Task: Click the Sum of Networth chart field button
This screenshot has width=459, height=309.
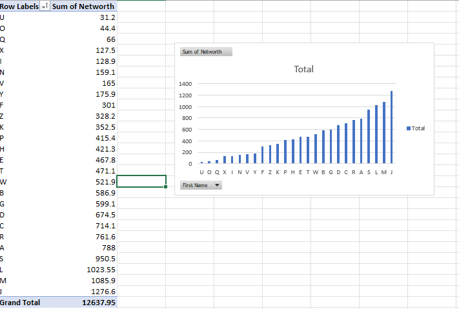Action: (x=203, y=52)
